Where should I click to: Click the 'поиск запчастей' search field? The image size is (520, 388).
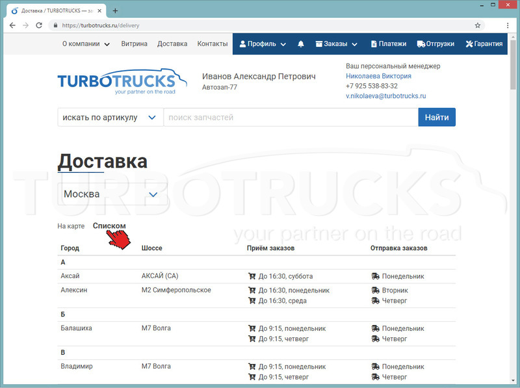click(291, 118)
